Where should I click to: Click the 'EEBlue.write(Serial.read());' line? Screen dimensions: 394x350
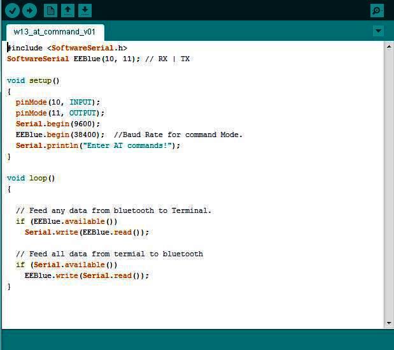point(87,275)
